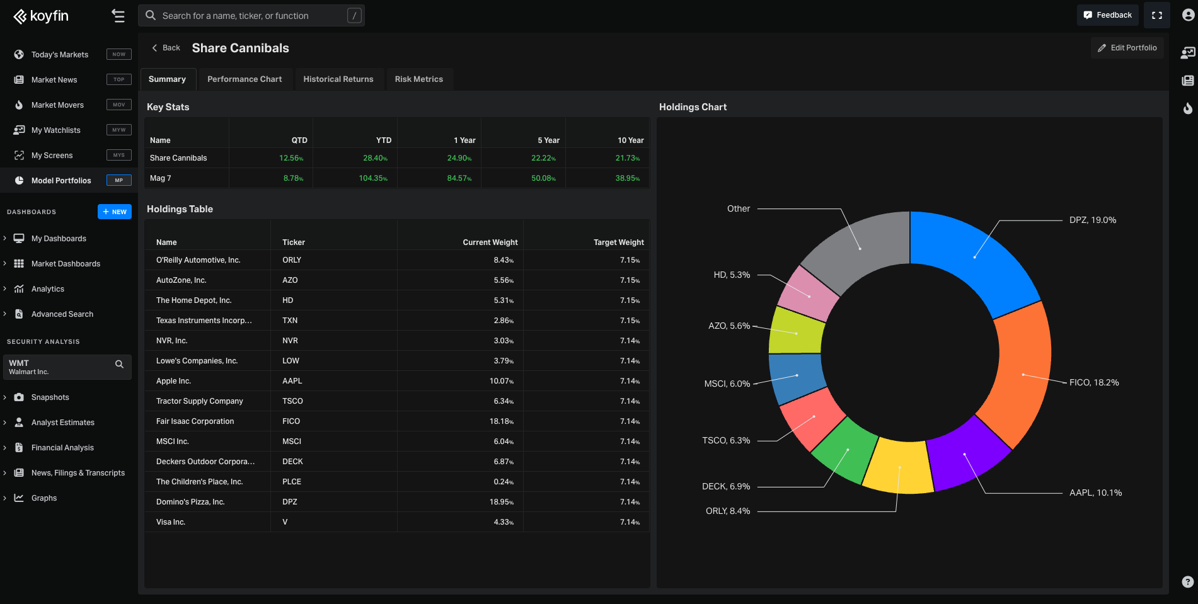
Task: Open the Risk Metrics tab
Action: tap(419, 79)
